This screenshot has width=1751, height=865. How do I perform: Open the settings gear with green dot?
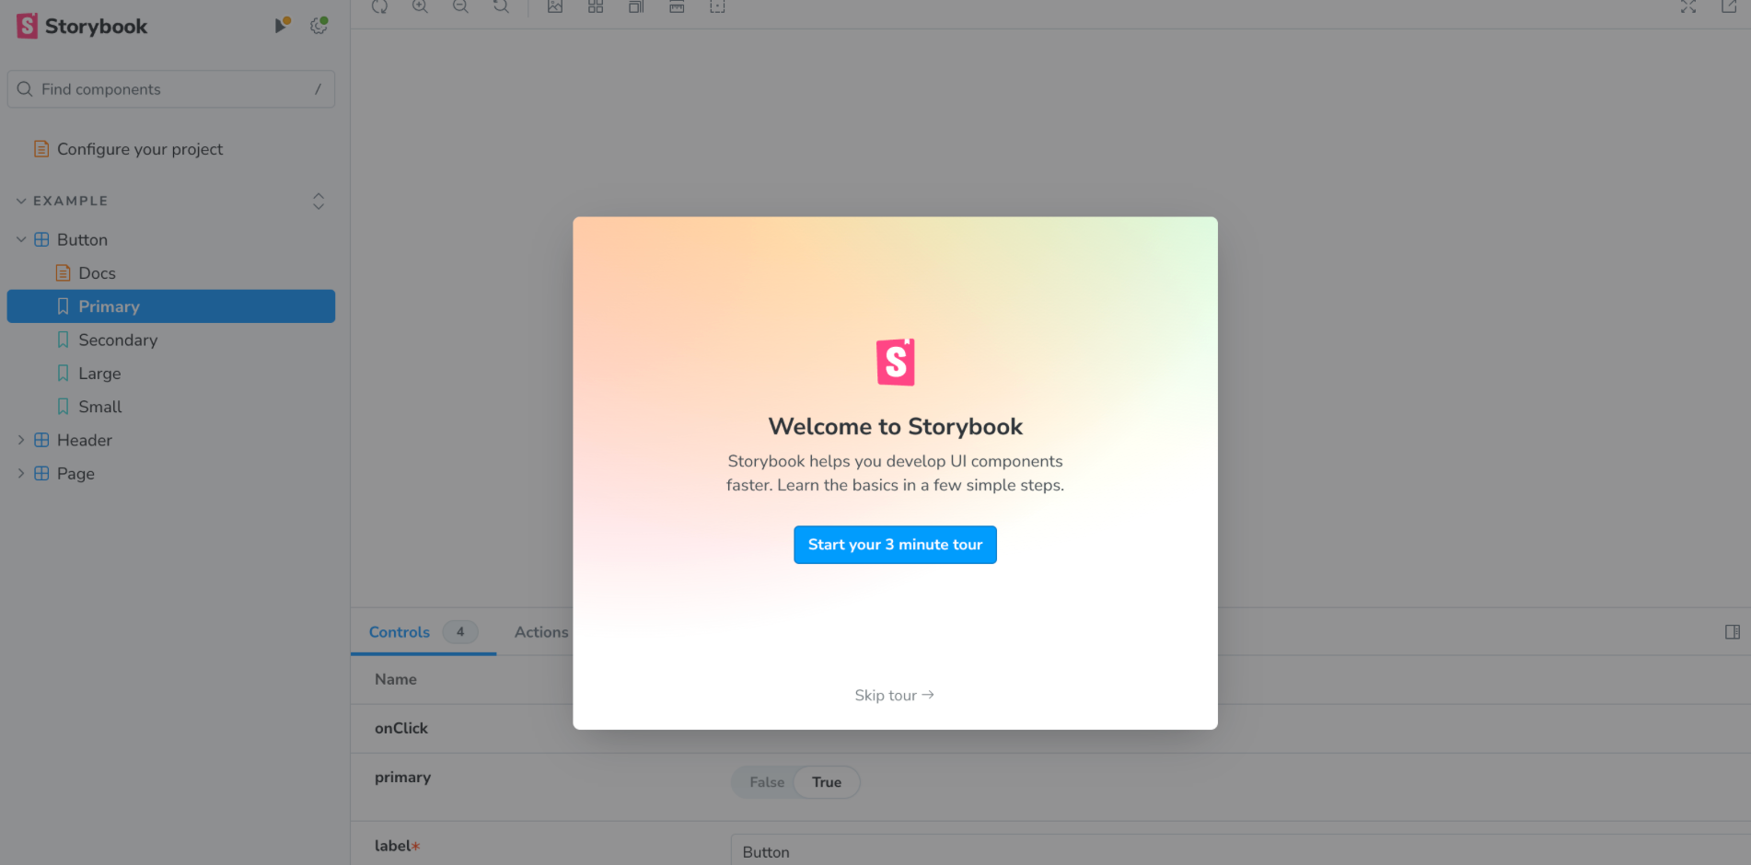(319, 26)
